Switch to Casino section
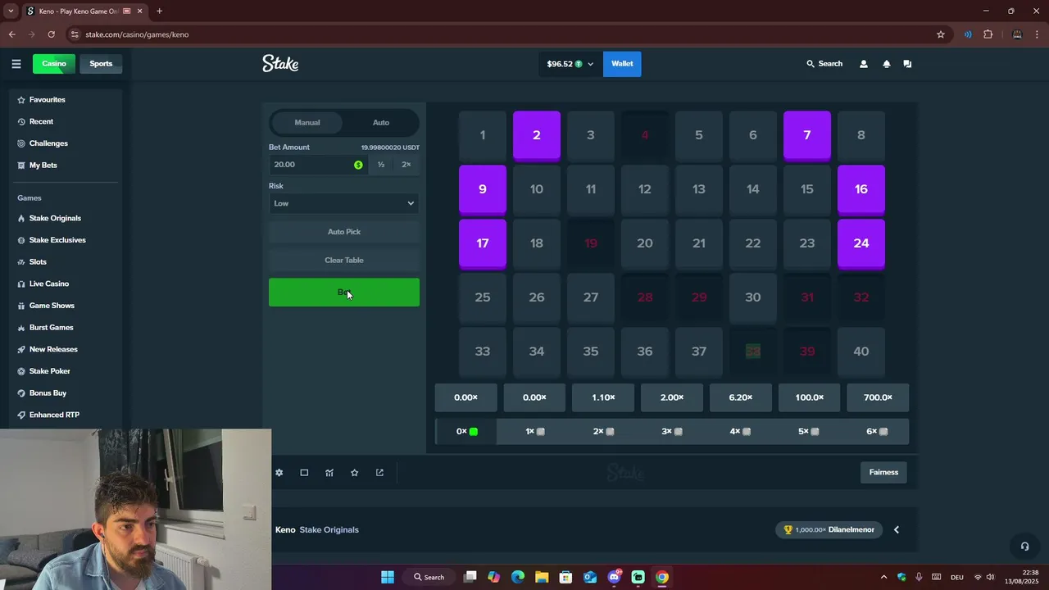The width and height of the screenshot is (1049, 590). (x=54, y=64)
